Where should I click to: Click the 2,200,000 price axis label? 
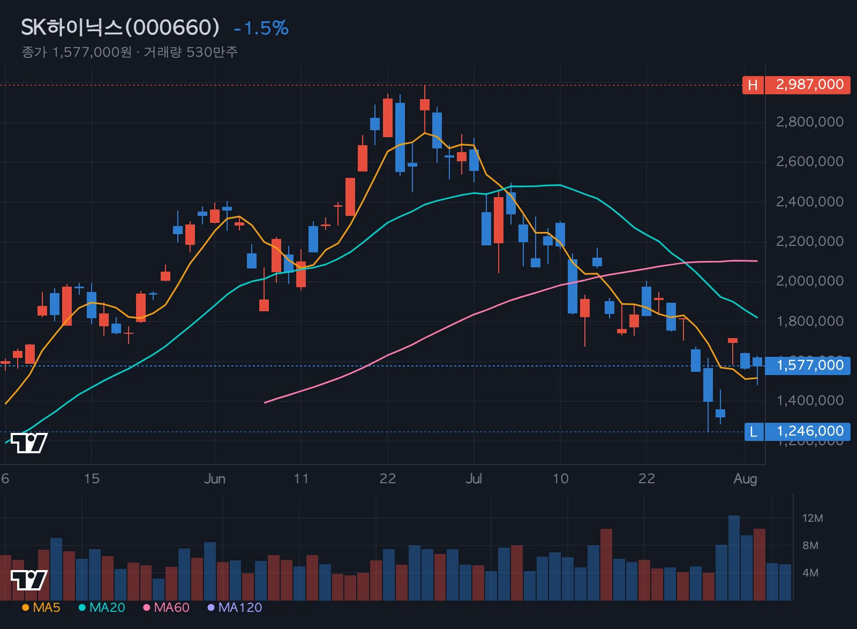click(810, 242)
